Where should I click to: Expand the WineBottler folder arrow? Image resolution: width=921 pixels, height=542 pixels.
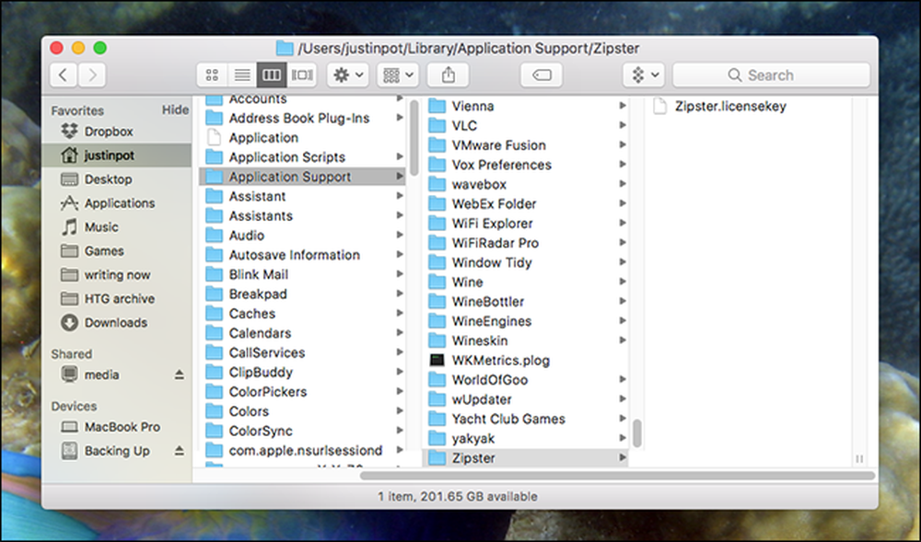623,302
